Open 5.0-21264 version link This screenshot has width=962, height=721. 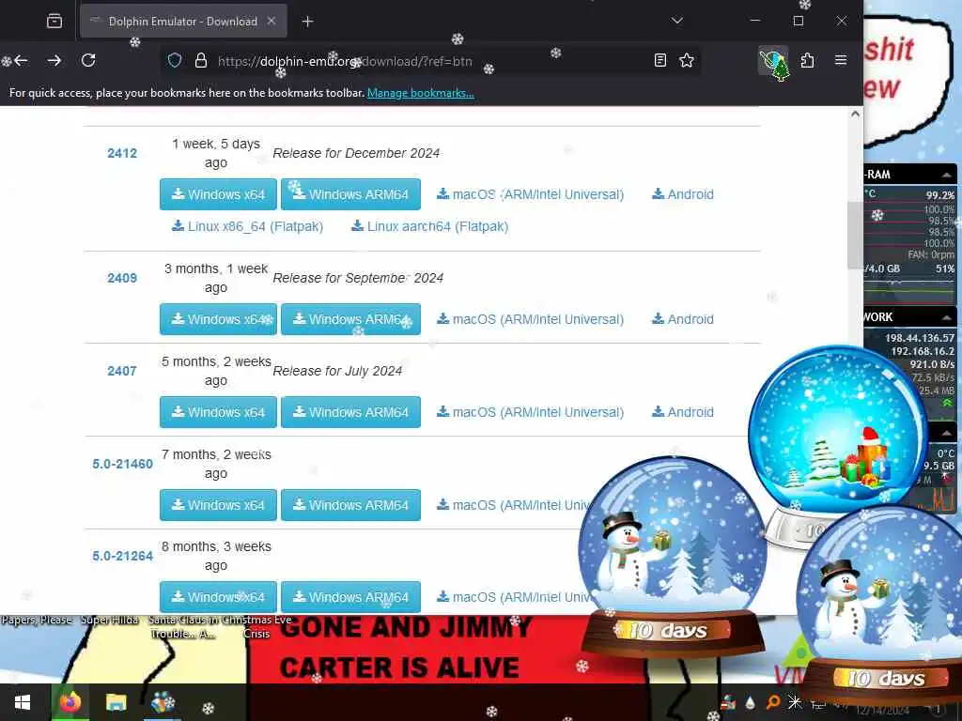click(123, 556)
